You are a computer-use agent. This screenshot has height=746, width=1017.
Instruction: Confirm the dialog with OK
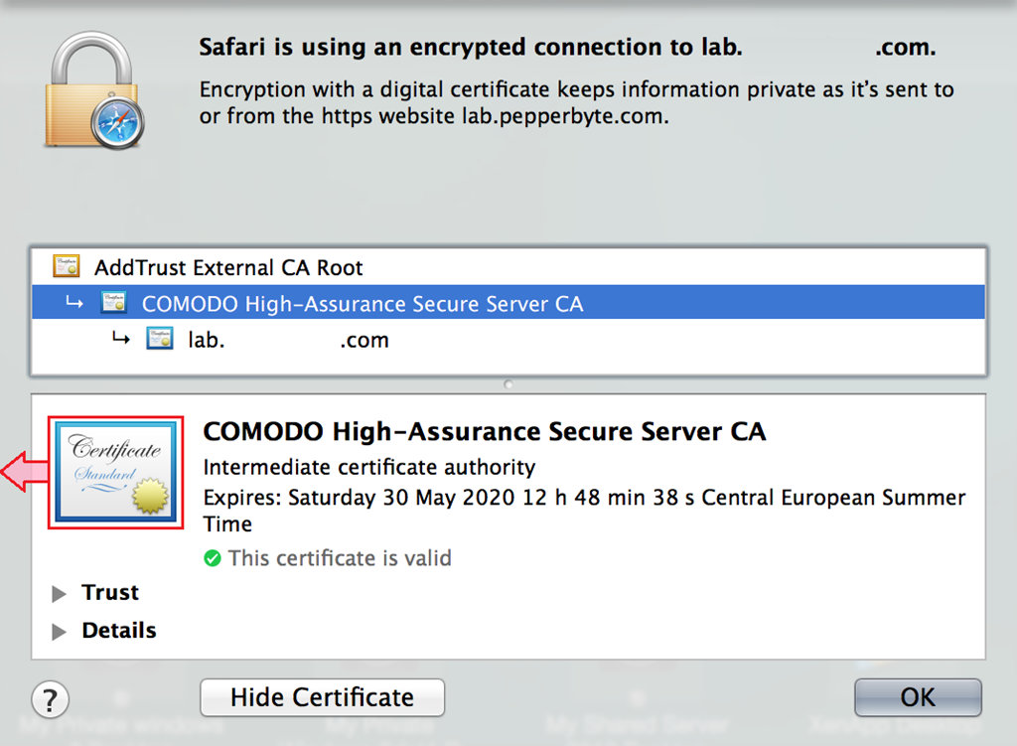(917, 697)
